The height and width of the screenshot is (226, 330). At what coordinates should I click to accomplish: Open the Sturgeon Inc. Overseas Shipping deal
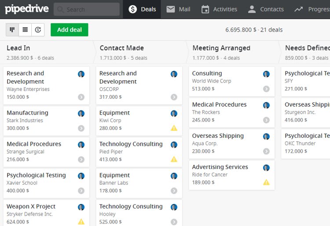click(306, 113)
